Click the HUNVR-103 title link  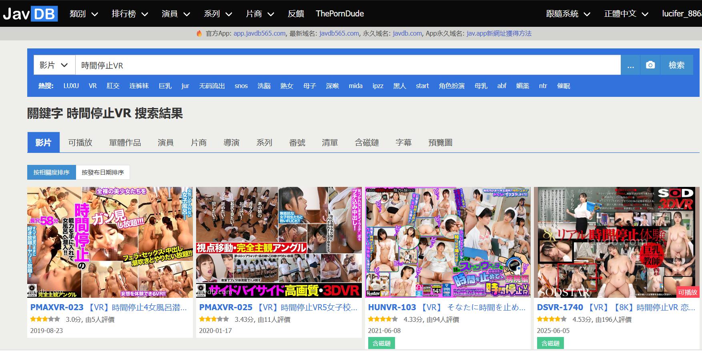447,307
